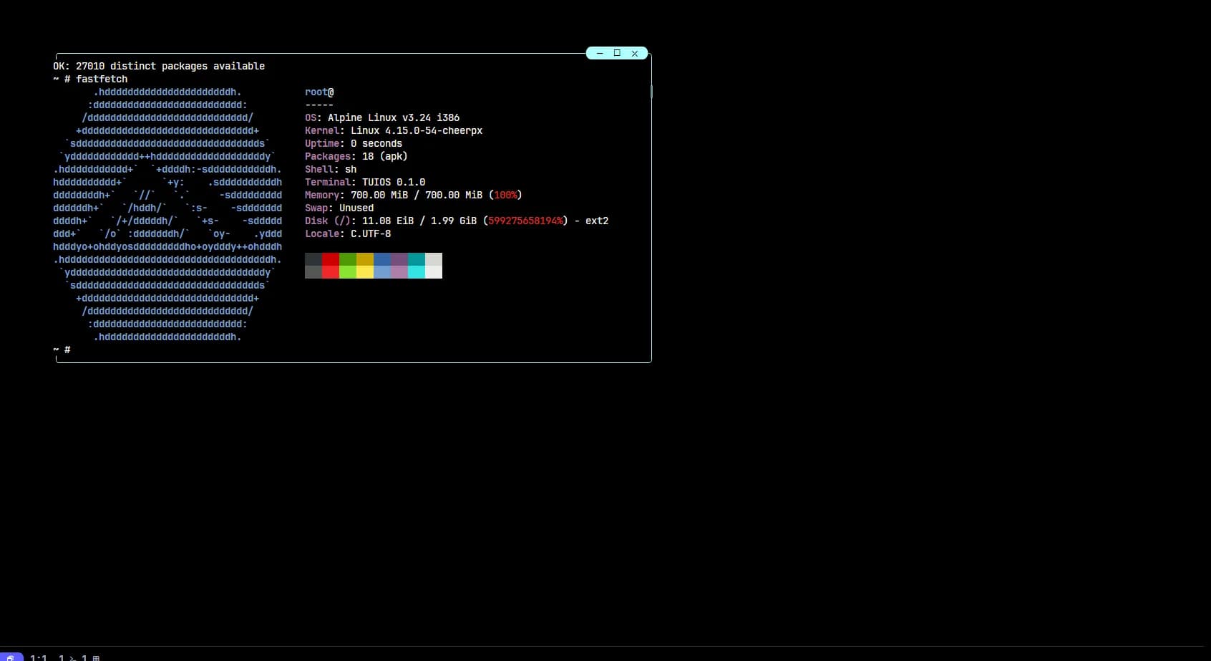Click the dark green color block

click(x=348, y=259)
